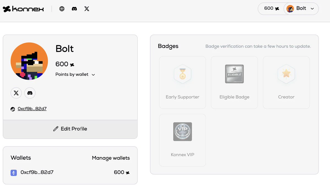Click the Konnex logo

click(23, 9)
